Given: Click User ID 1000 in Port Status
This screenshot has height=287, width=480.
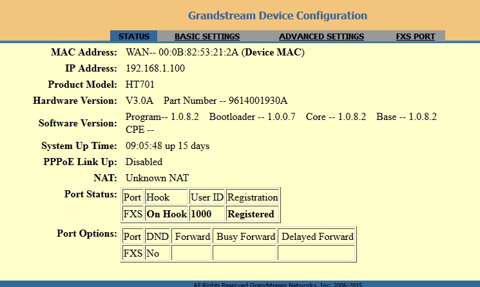Looking at the screenshot, I should [207, 214].
